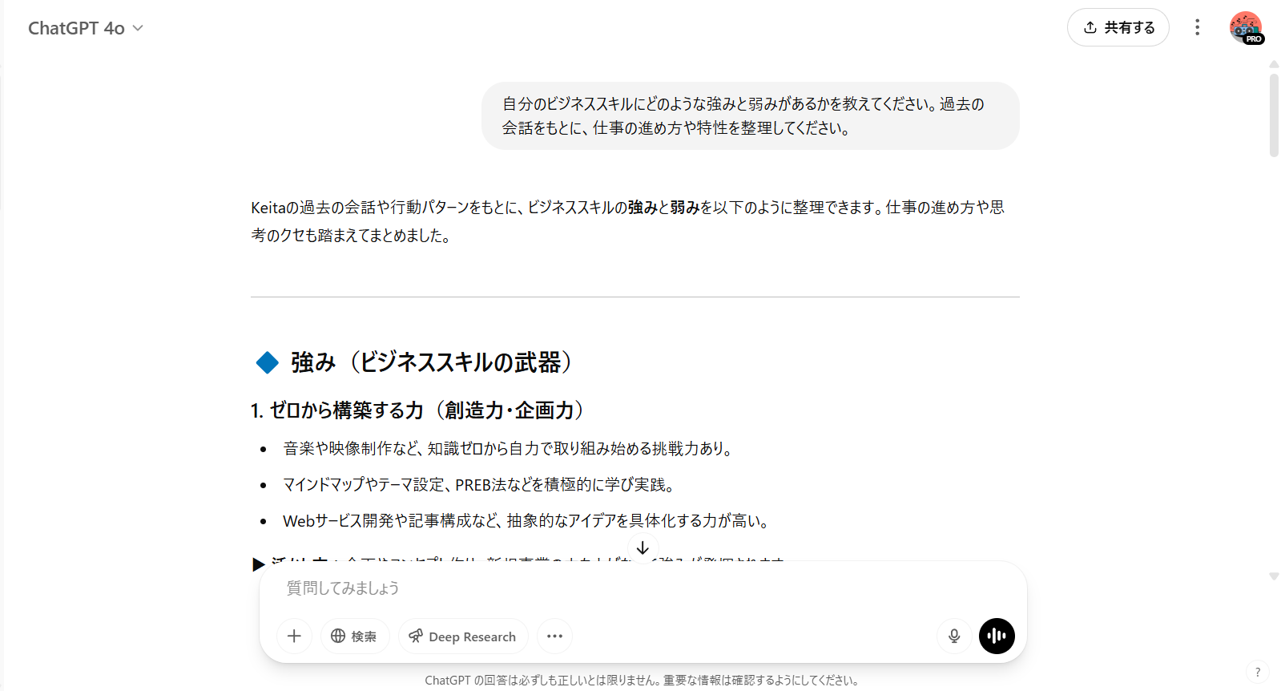This screenshot has width=1281, height=691.
Task: Open the ChatGPT 4o model selector dropdown
Action: point(86,28)
